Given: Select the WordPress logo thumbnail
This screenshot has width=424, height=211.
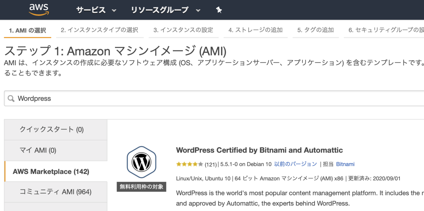Looking at the screenshot, I should 141,162.
